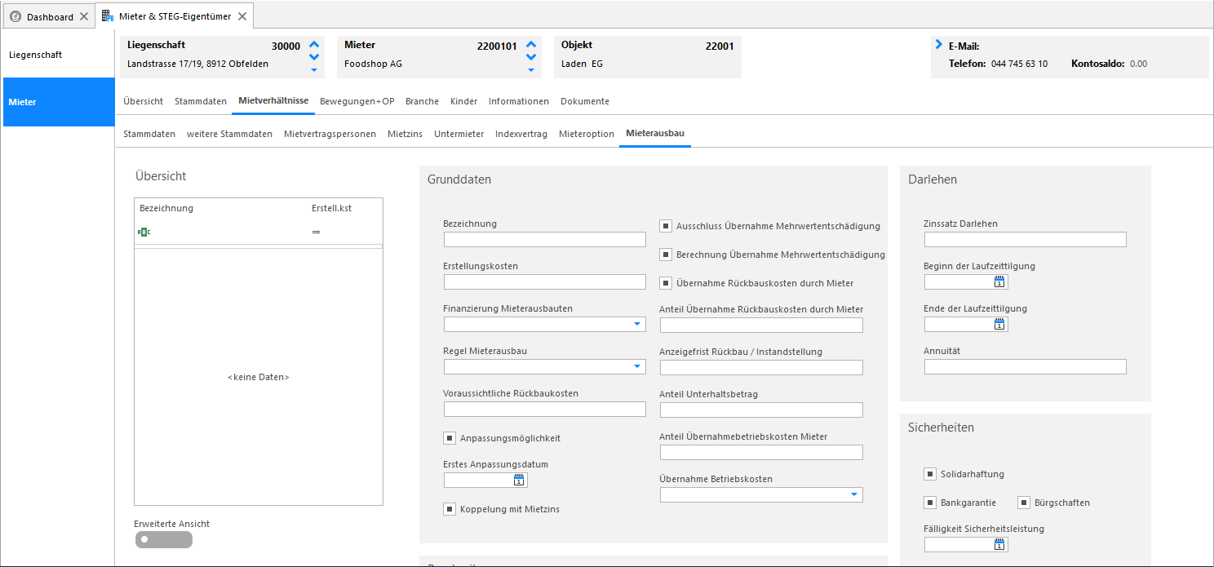
Task: Click the address Landstrasse 17/19, 8912 Obfelden
Action: [x=197, y=64]
